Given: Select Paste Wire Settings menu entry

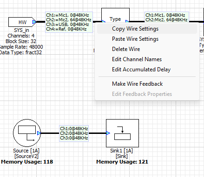Looking at the screenshot, I should (x=147, y=39).
